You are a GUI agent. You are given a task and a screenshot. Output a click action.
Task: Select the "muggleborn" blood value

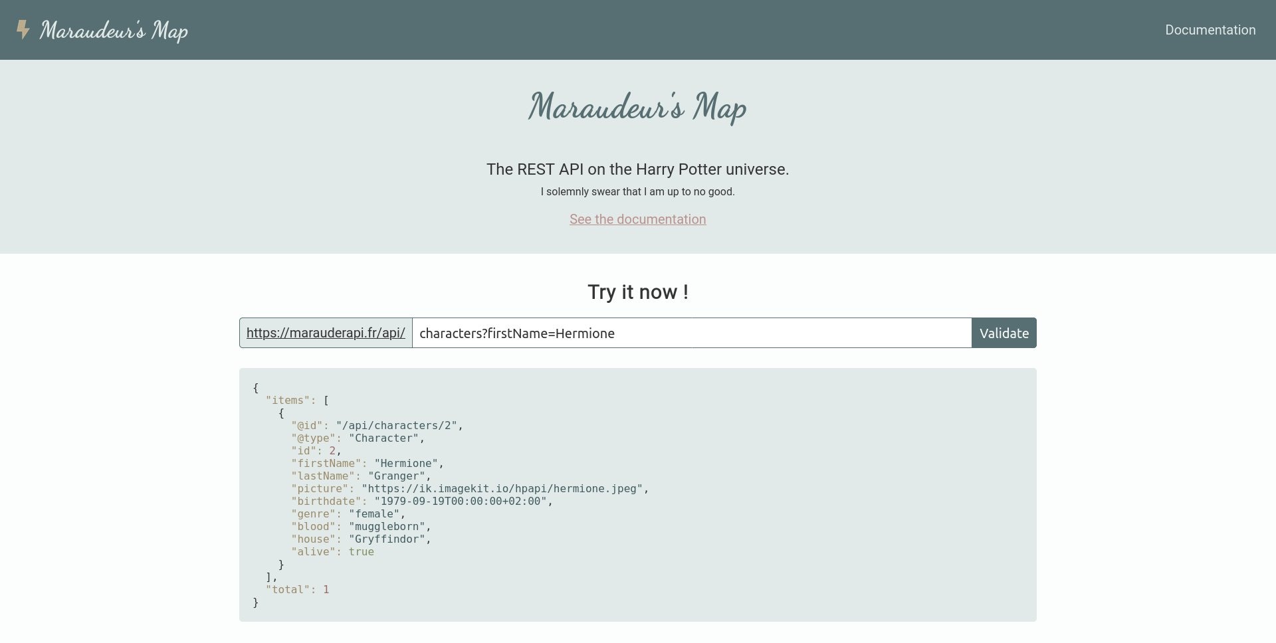387,527
